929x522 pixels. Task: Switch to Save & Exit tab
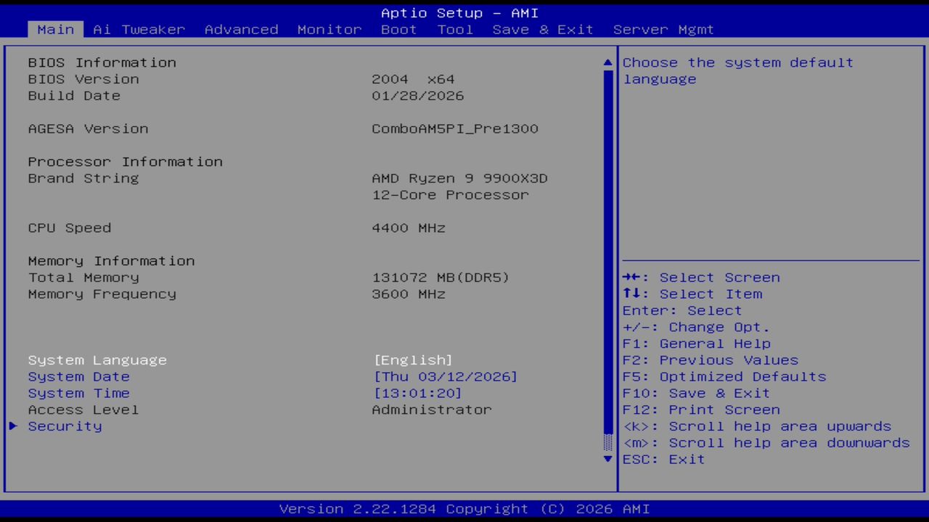coord(543,30)
